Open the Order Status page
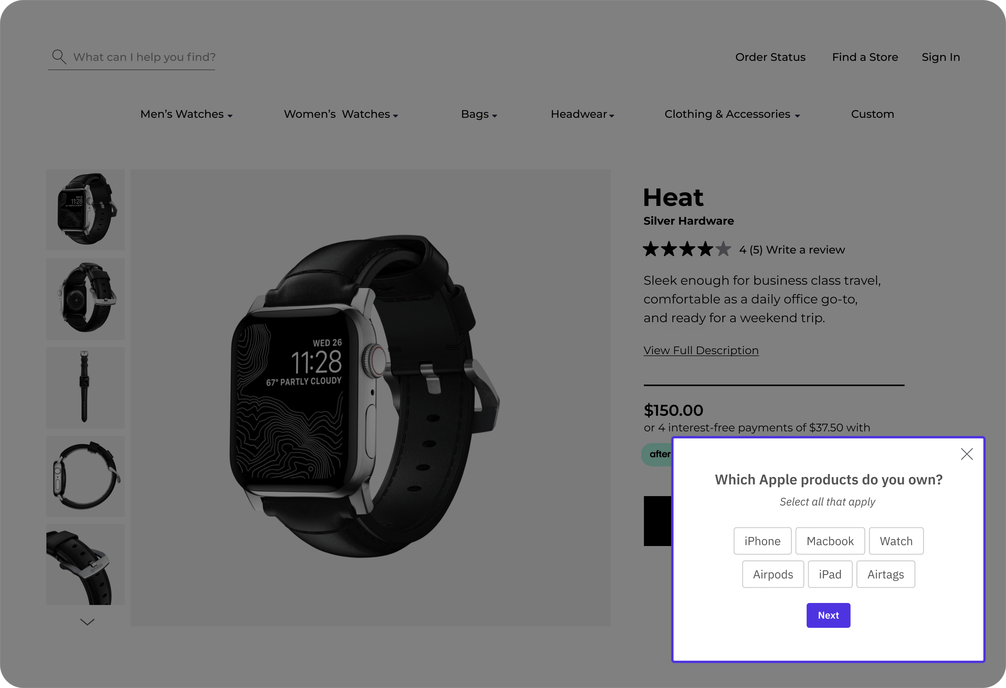This screenshot has width=1006, height=688. (770, 57)
